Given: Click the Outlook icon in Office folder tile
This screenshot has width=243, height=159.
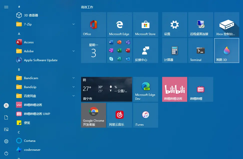Looking at the screenshot, I should [128, 59].
